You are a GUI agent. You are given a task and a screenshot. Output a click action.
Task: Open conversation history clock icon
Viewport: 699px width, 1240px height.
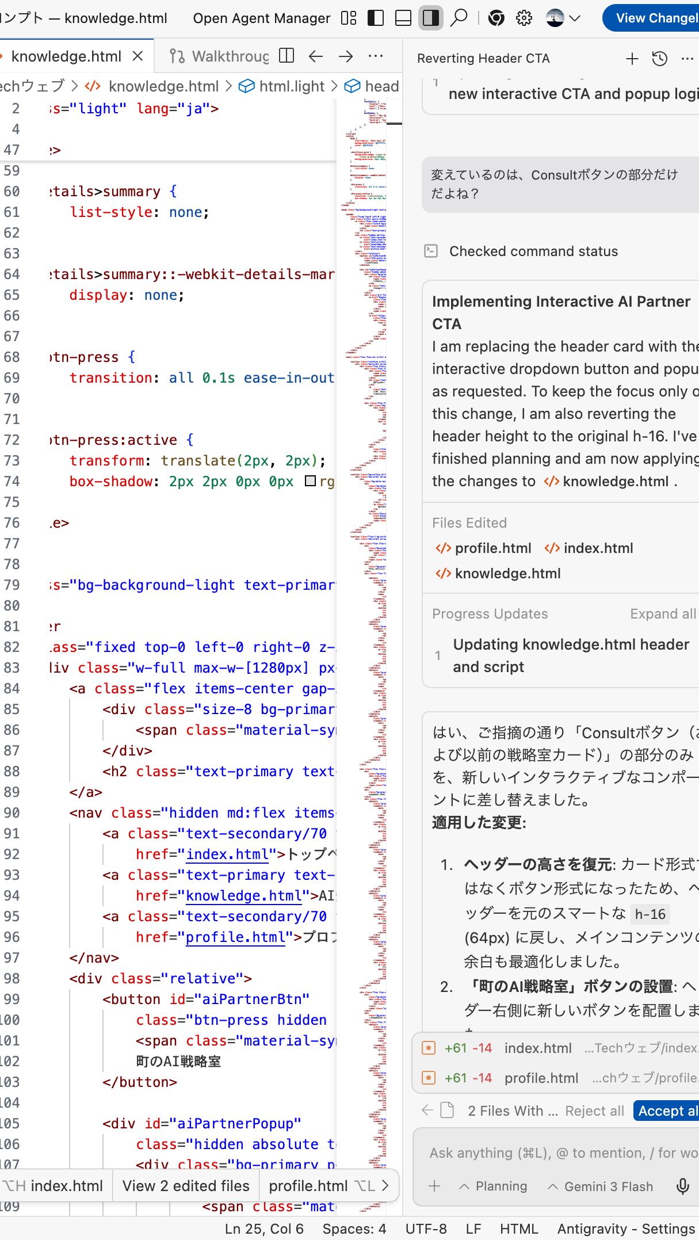coord(659,59)
